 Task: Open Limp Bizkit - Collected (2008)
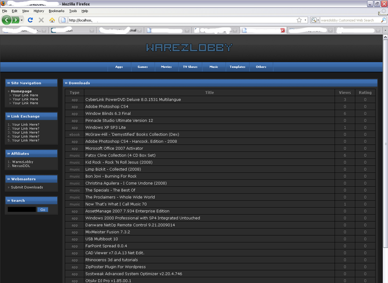tap(113, 169)
